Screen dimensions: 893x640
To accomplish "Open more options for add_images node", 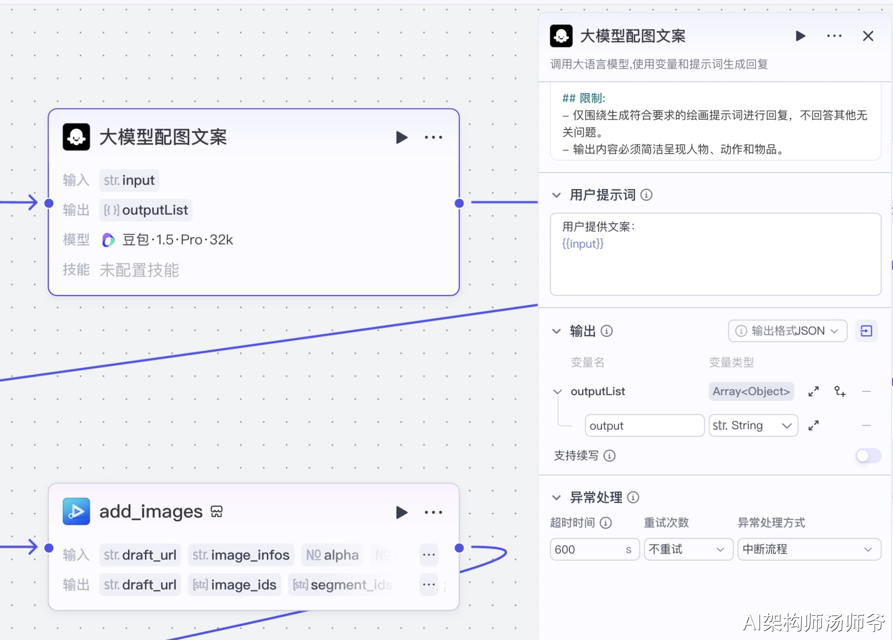I will (433, 512).
